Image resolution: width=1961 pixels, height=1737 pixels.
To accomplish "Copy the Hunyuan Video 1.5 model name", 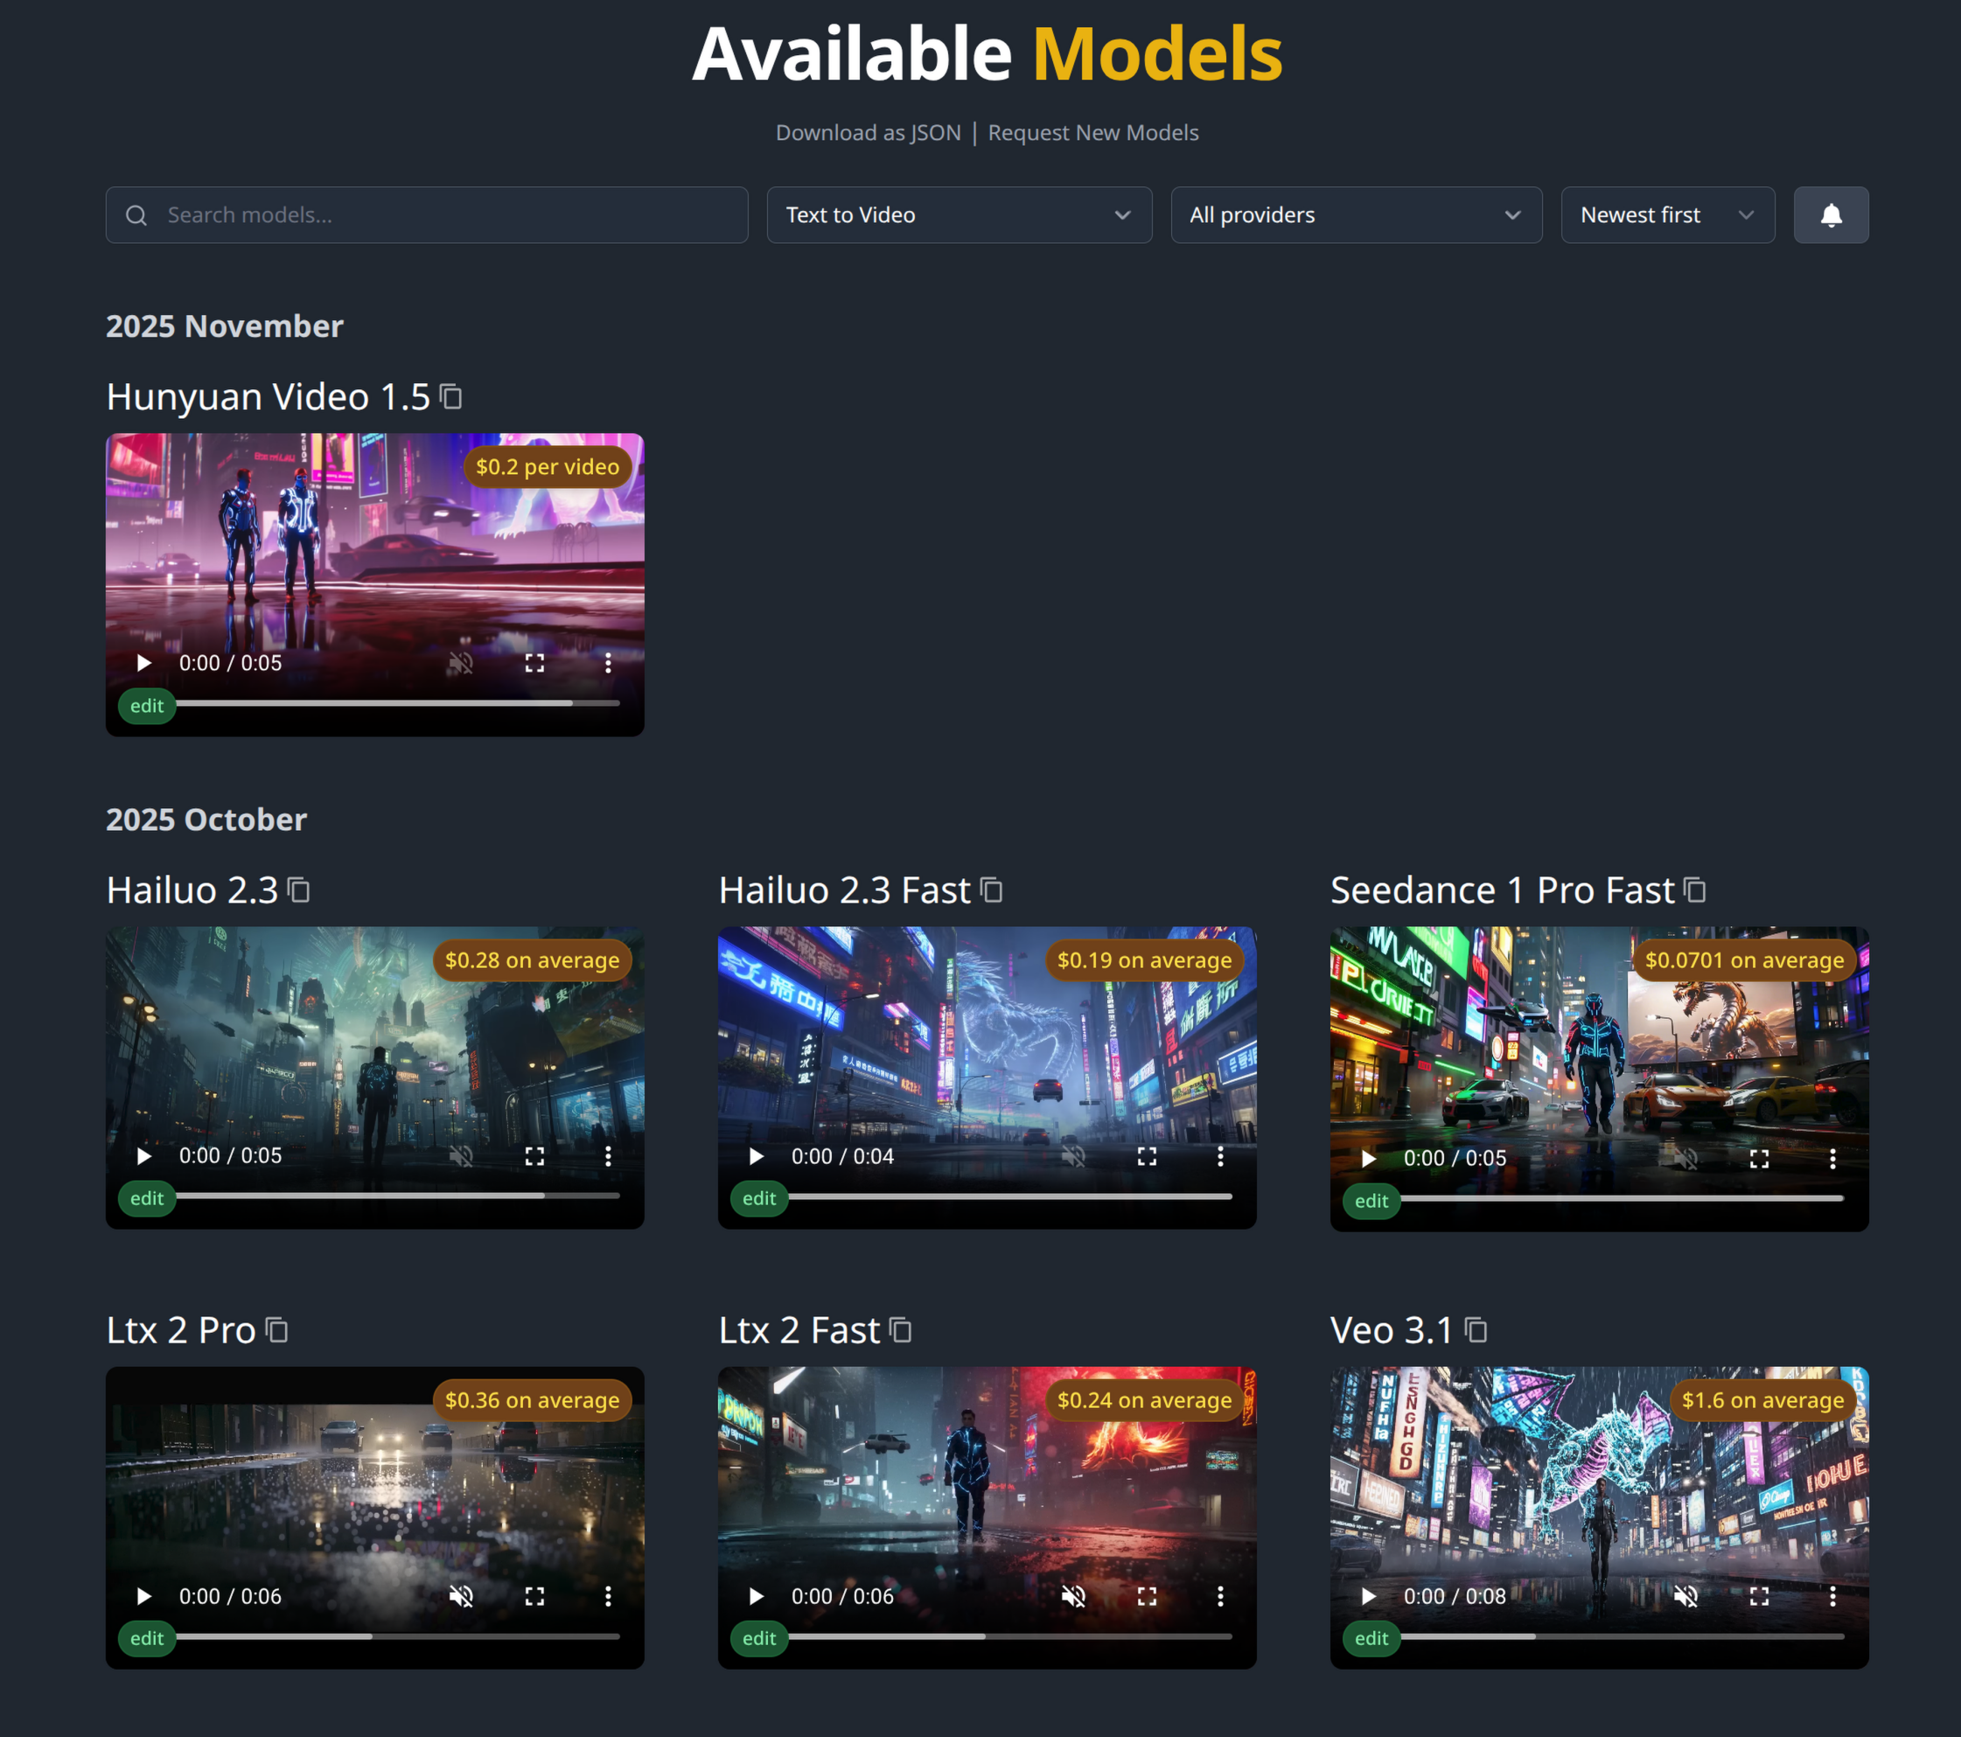I will coord(450,396).
